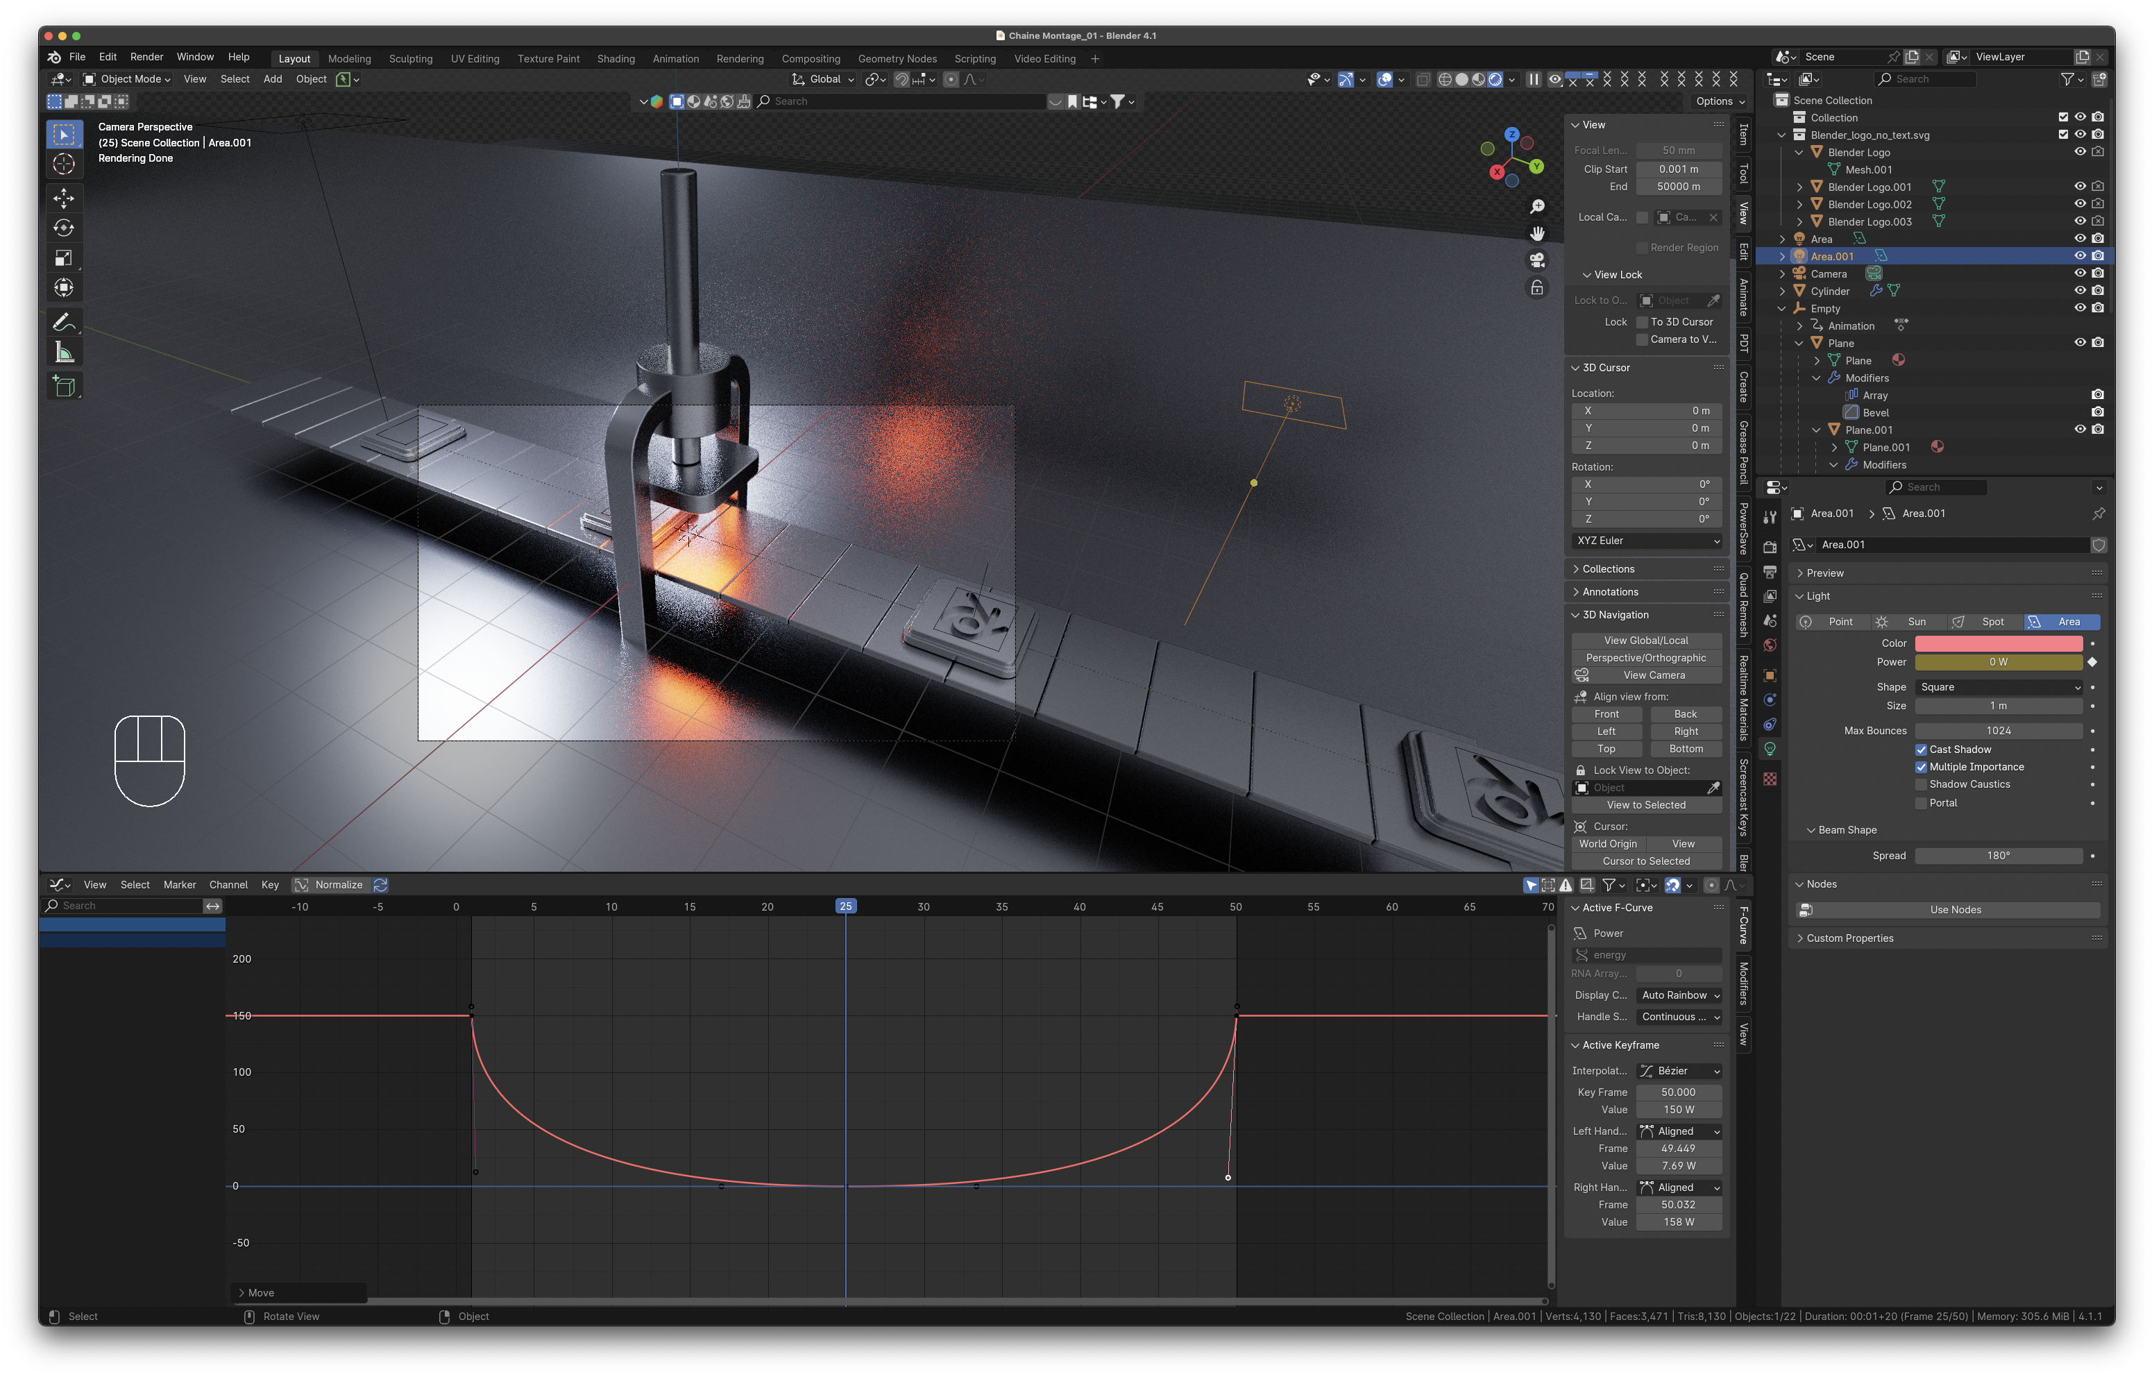This screenshot has height=1377, width=2154.
Task: Click the Cursor to Selected button
Action: (x=1646, y=861)
